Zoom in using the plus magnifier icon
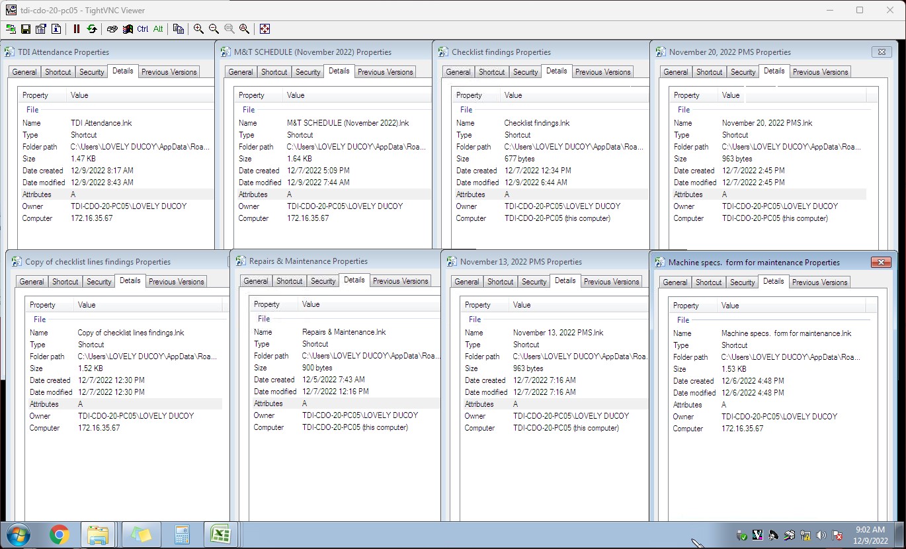 [198, 29]
